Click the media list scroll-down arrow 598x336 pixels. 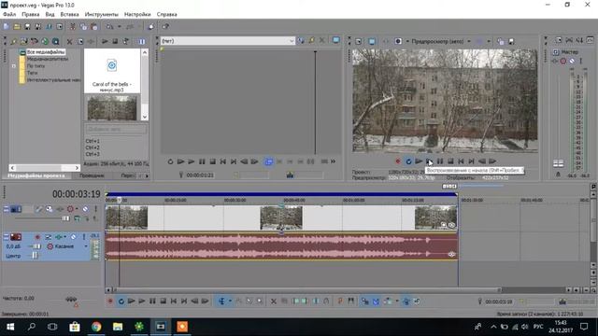click(x=145, y=117)
